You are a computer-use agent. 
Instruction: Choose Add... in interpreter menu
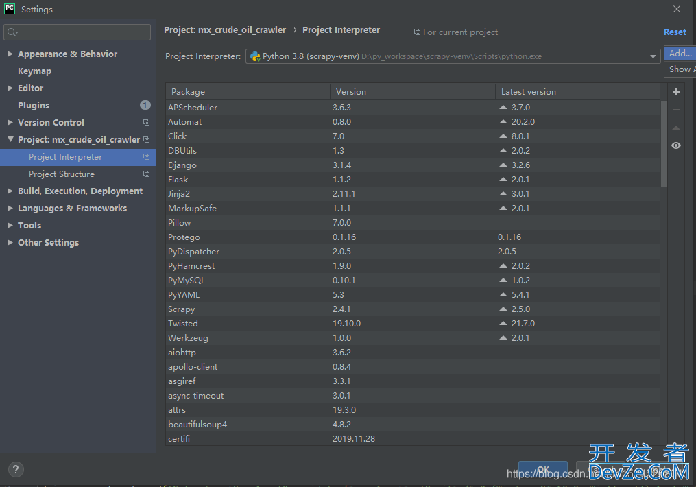680,54
